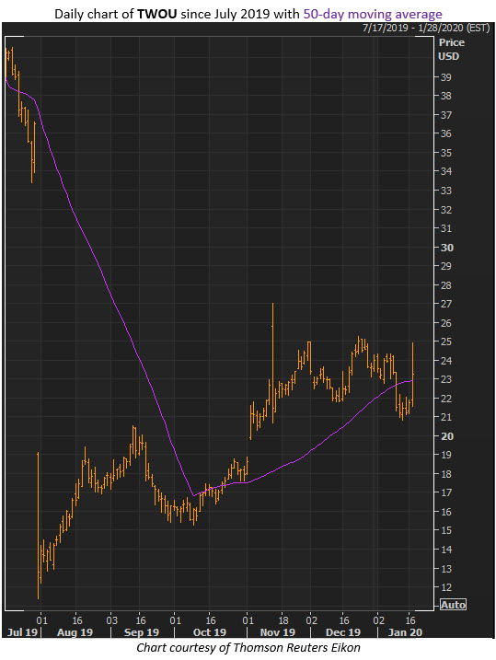Click the 14 price axis label
This screenshot has height=660, width=496.
point(446,550)
